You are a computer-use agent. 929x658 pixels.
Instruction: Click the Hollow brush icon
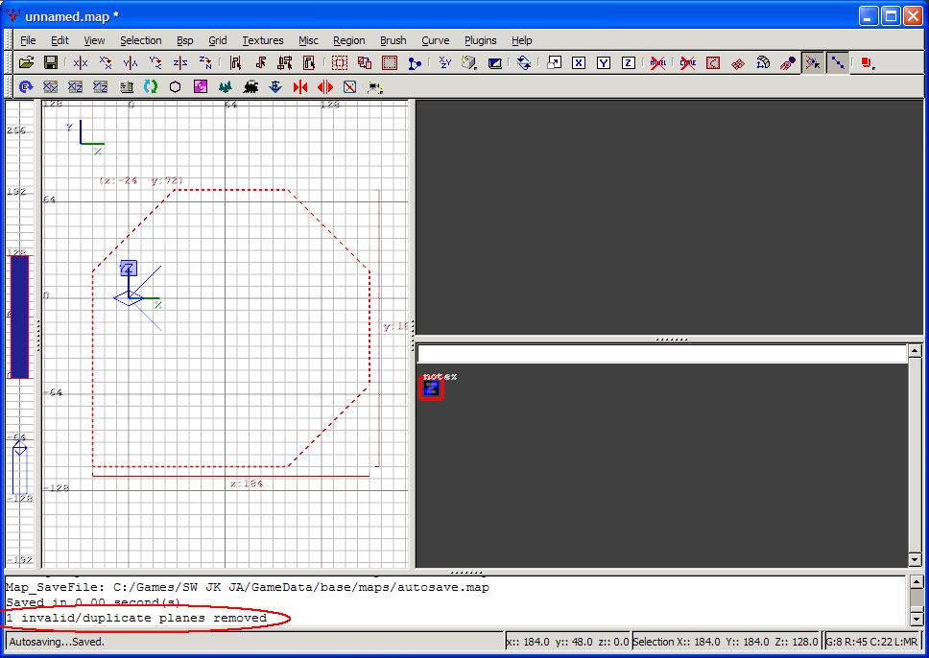(x=390, y=62)
